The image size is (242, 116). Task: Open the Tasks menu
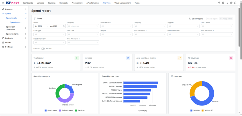coord(137,3)
